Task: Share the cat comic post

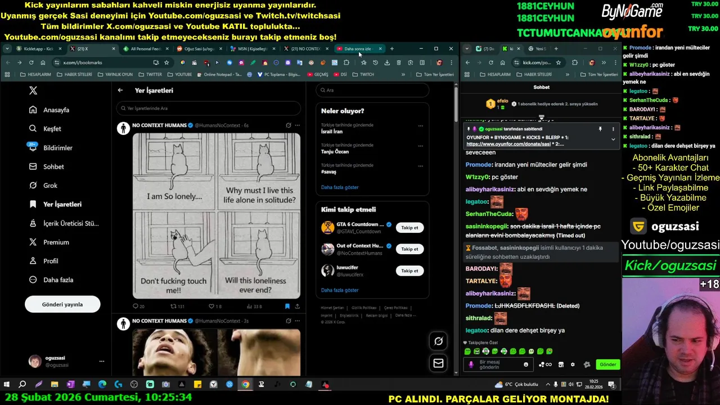Action: coord(297,307)
